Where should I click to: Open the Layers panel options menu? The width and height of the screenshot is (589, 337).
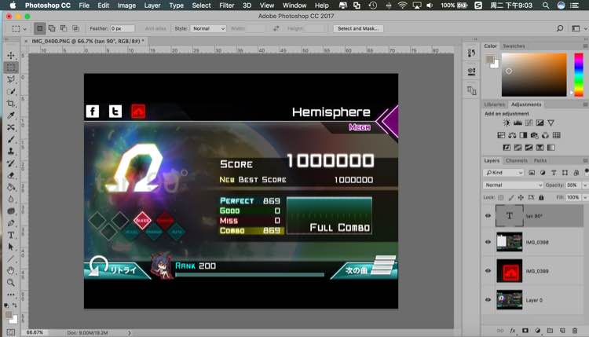pyautogui.click(x=585, y=160)
